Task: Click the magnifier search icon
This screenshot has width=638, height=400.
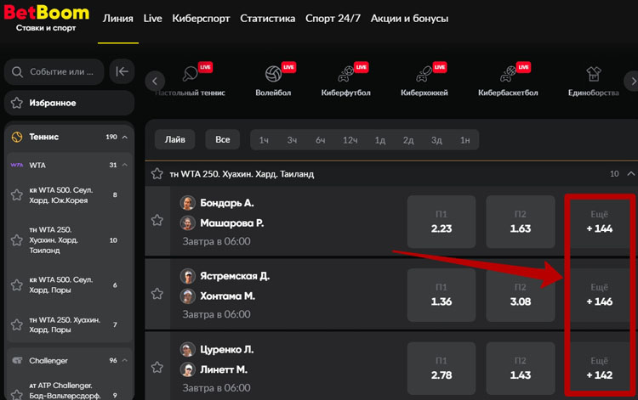Action: pos(17,72)
